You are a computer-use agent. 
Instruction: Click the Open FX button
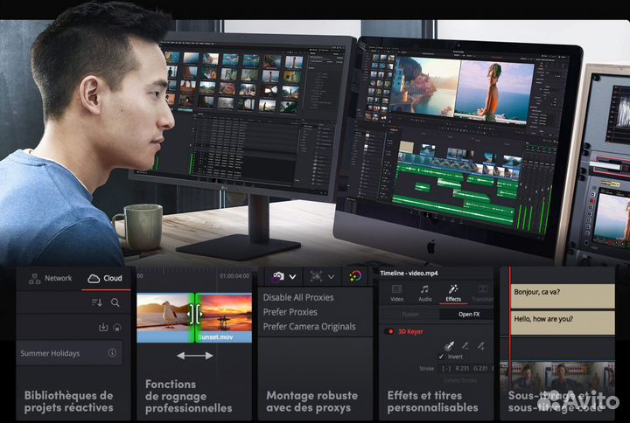[x=469, y=315]
